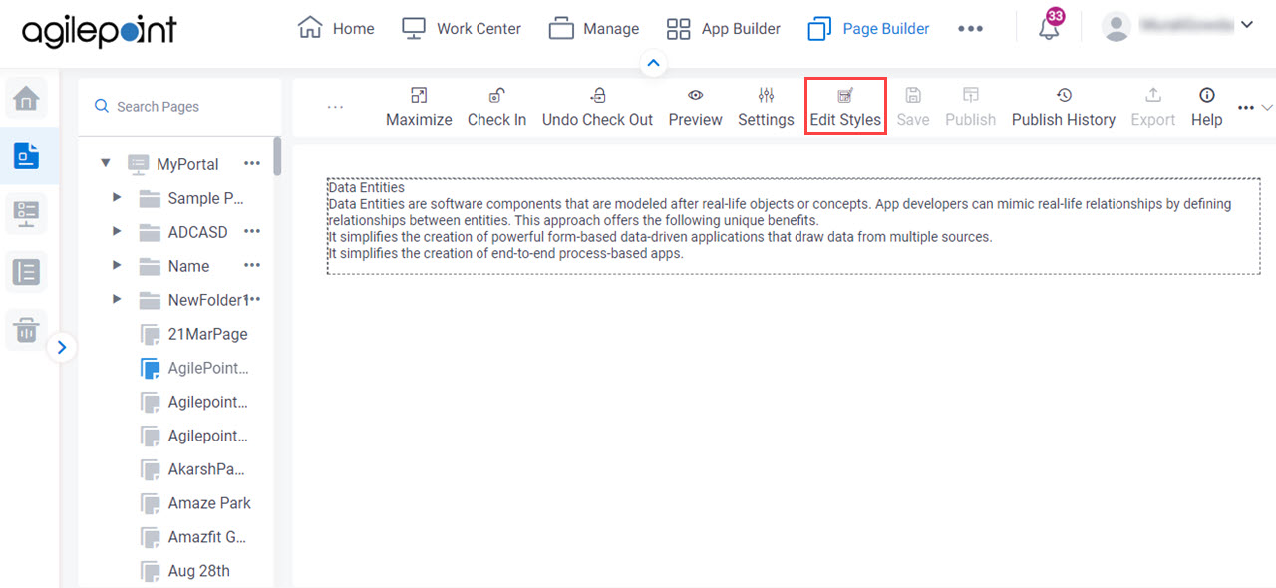Click the Publish toolbar button
This screenshot has width=1276, height=588.
click(970, 108)
